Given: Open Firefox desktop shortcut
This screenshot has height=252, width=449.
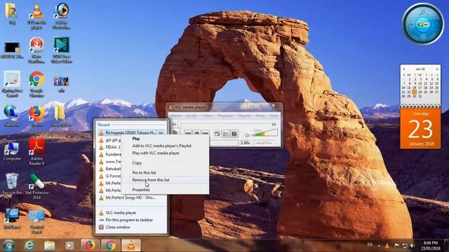Looking at the screenshot, I should click(36, 115).
